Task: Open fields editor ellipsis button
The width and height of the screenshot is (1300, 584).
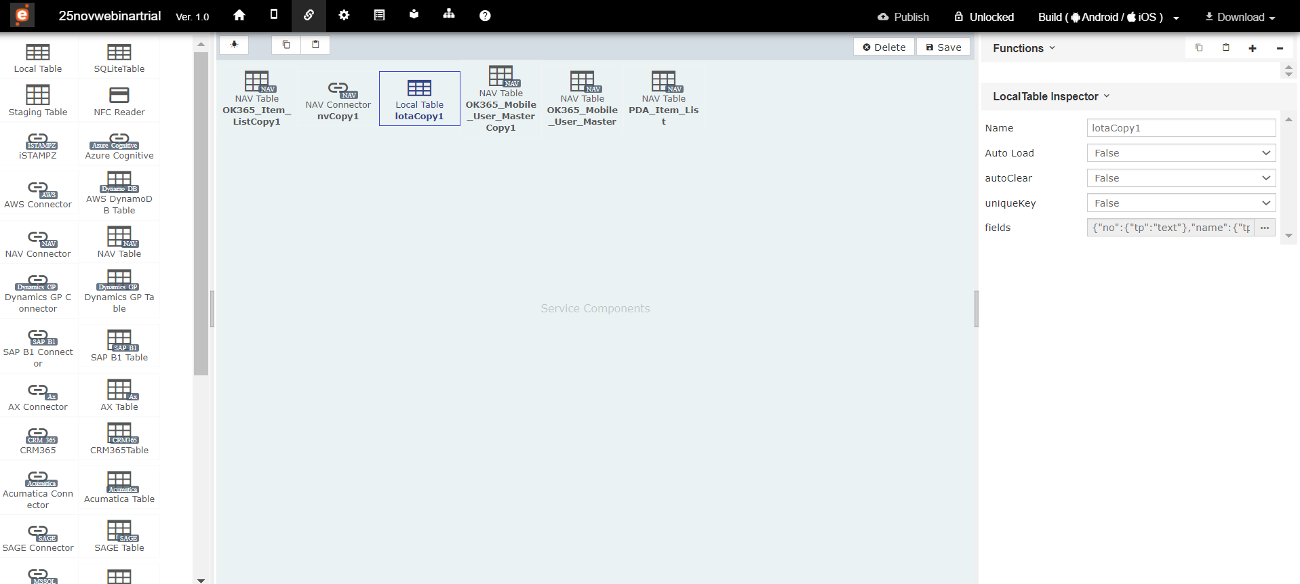Action: 1265,228
